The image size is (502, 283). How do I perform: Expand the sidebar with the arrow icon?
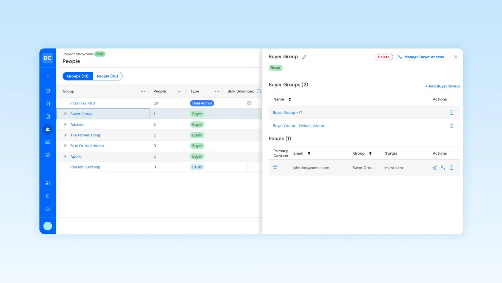pyautogui.click(x=48, y=76)
